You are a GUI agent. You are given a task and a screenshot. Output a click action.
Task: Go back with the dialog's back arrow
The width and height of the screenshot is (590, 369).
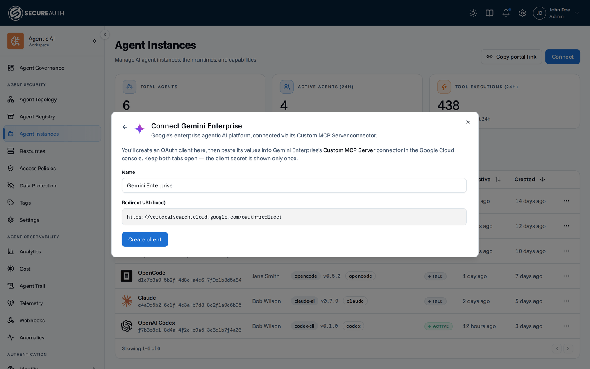coord(125,127)
